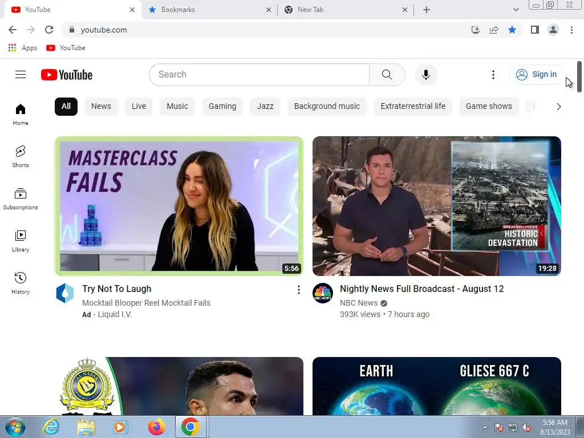
Task: Click the magnifier search button
Action: tap(387, 75)
